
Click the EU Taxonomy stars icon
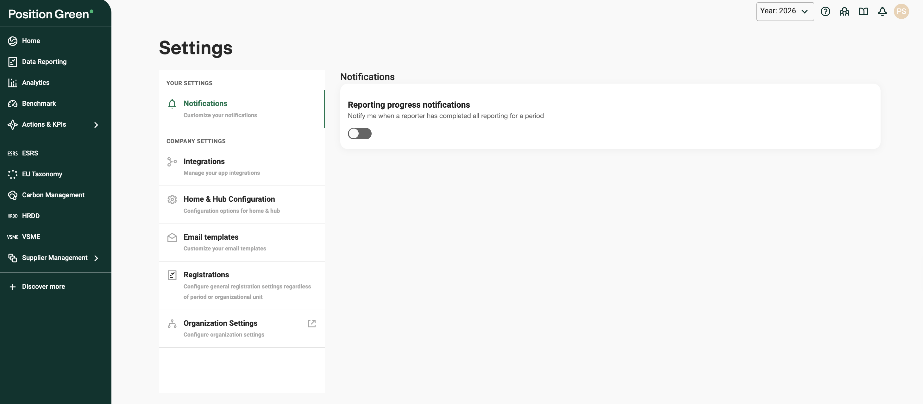(13, 174)
